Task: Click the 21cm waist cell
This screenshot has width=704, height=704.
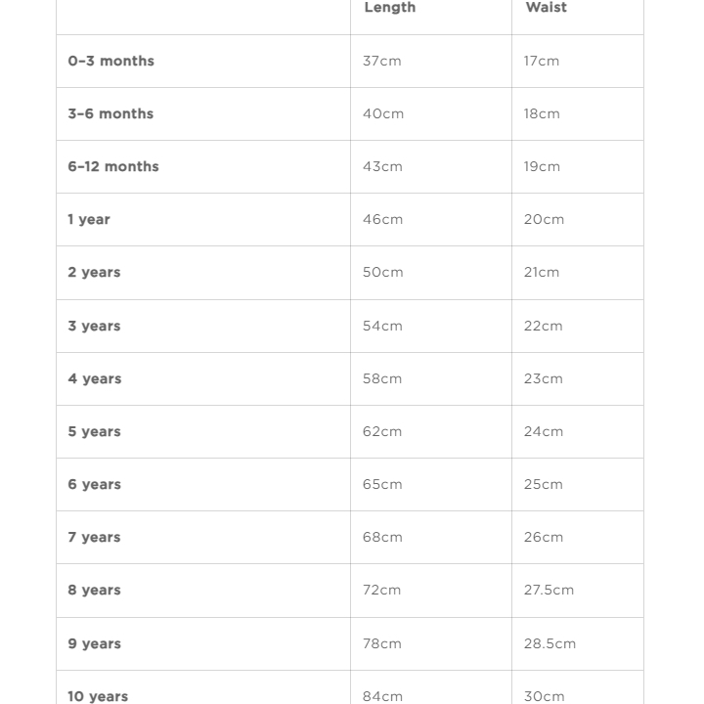Action: point(542,272)
